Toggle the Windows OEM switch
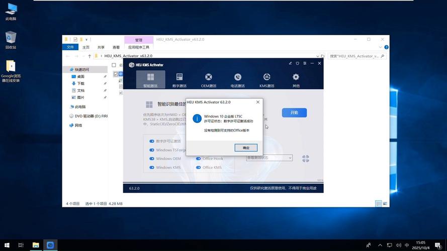The image size is (447, 251). pos(152,159)
